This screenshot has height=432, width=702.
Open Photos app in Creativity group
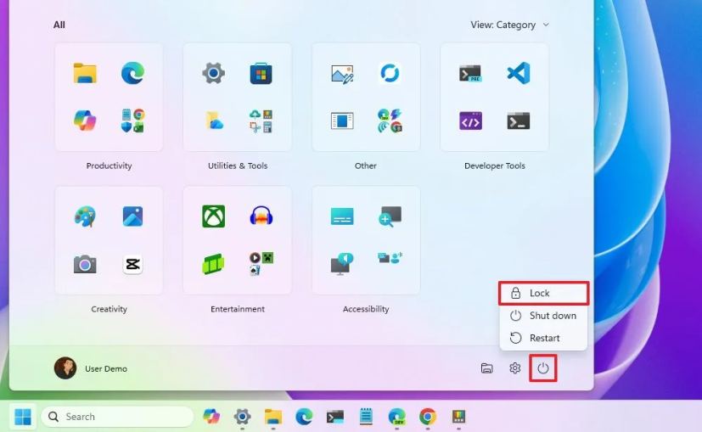[x=133, y=216]
